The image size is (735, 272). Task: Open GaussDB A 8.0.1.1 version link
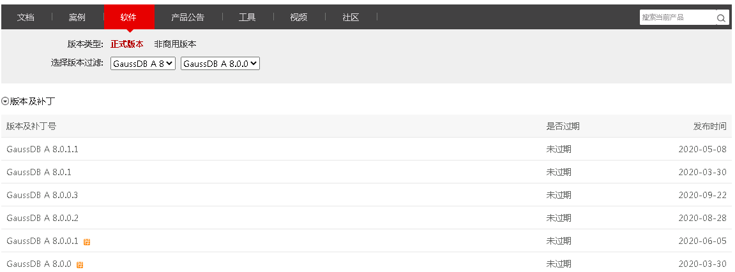click(x=42, y=149)
